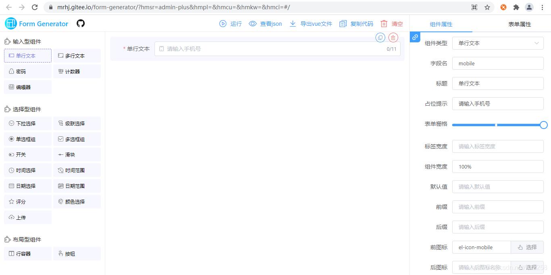Clear the form with 清空

click(x=391, y=24)
